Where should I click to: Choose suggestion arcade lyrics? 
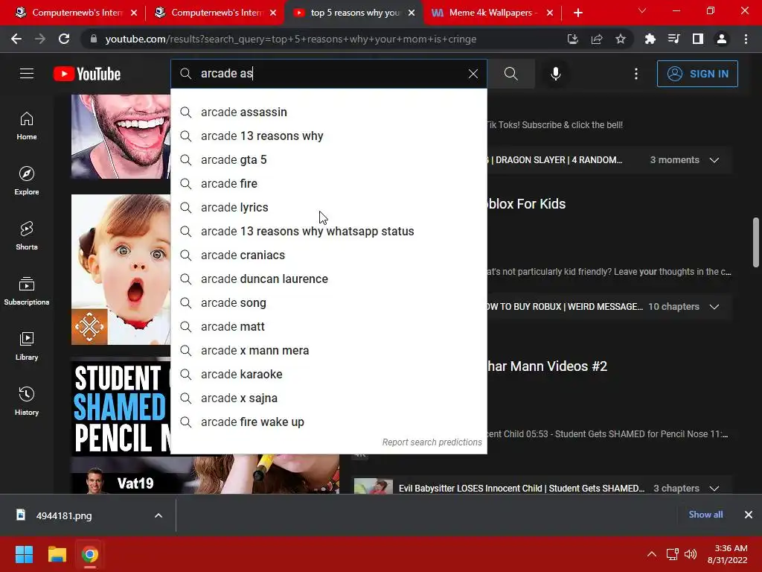[x=329, y=207]
